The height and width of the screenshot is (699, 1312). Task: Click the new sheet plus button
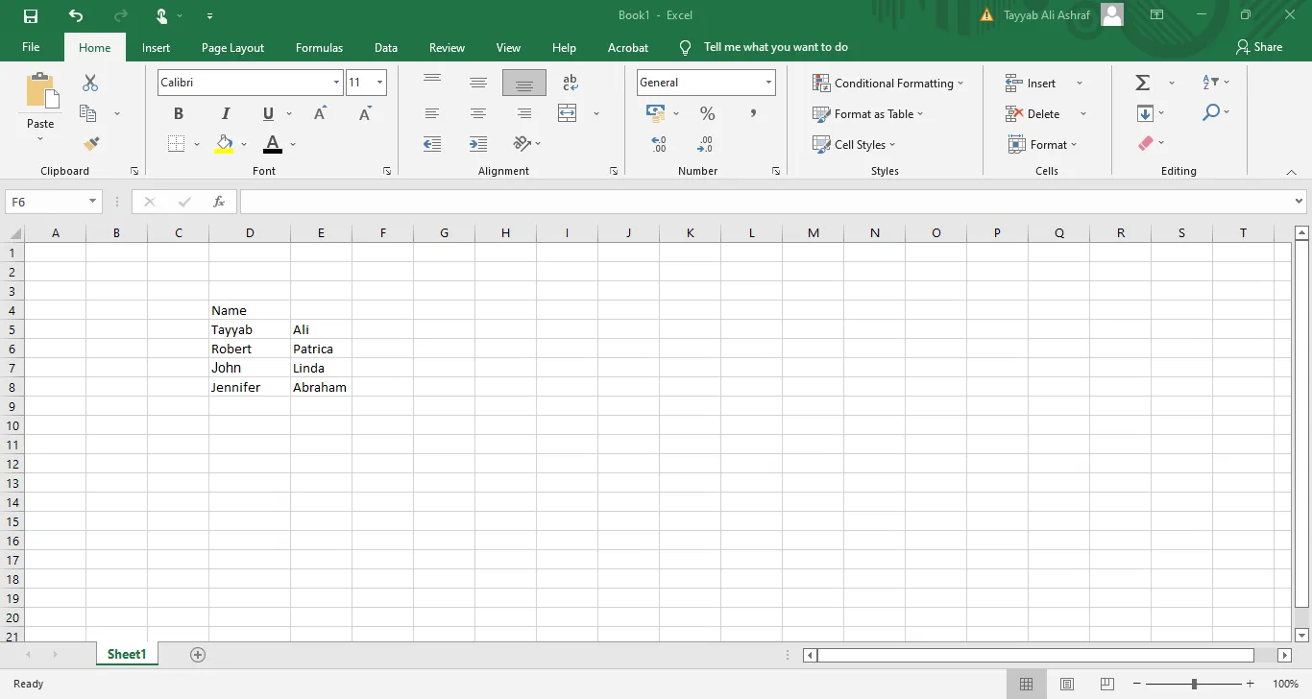click(198, 655)
